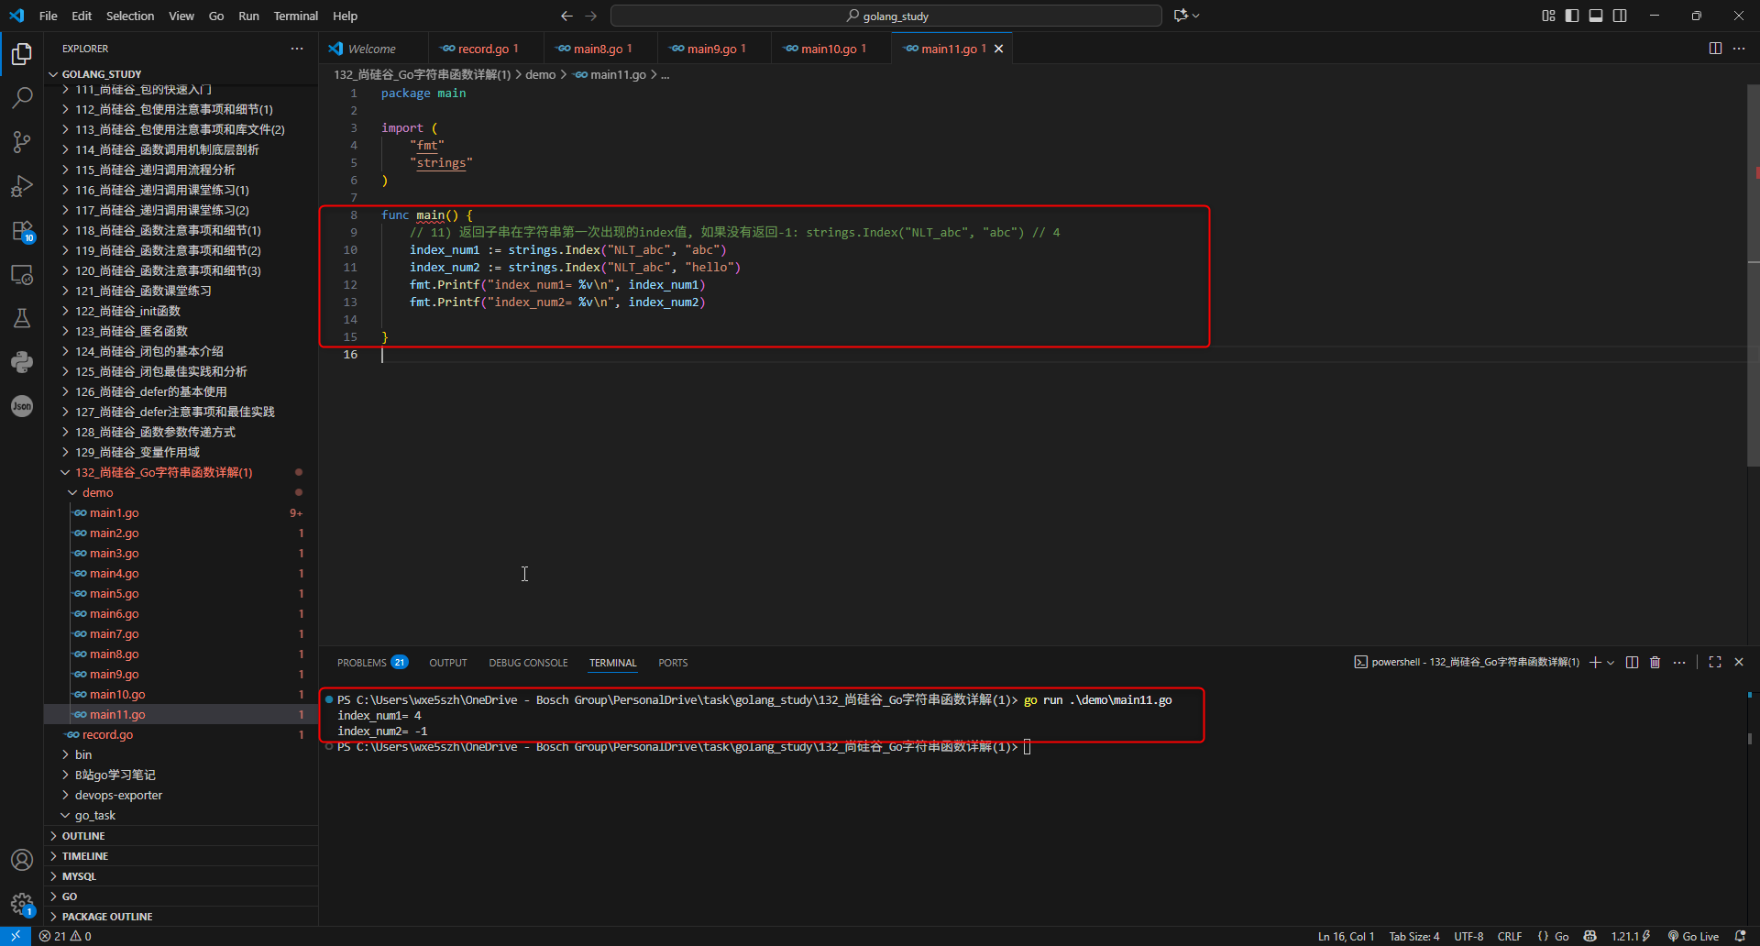Toggle the bottom Panel visibility
Viewport: 1760px width, 946px height.
(1596, 16)
